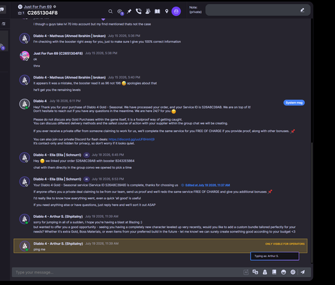Click the eye icon with badge 1
The width and height of the screenshot is (335, 285).
[120, 12]
